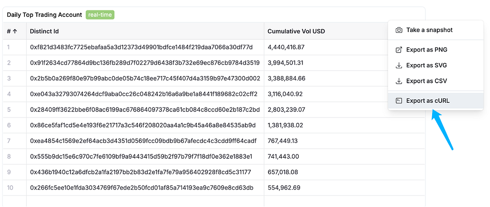Click the Daily Top Trading Account title
The width and height of the screenshot is (490, 207).
click(45, 15)
